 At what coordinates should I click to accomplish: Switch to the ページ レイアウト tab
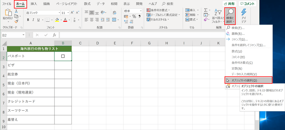67,4
